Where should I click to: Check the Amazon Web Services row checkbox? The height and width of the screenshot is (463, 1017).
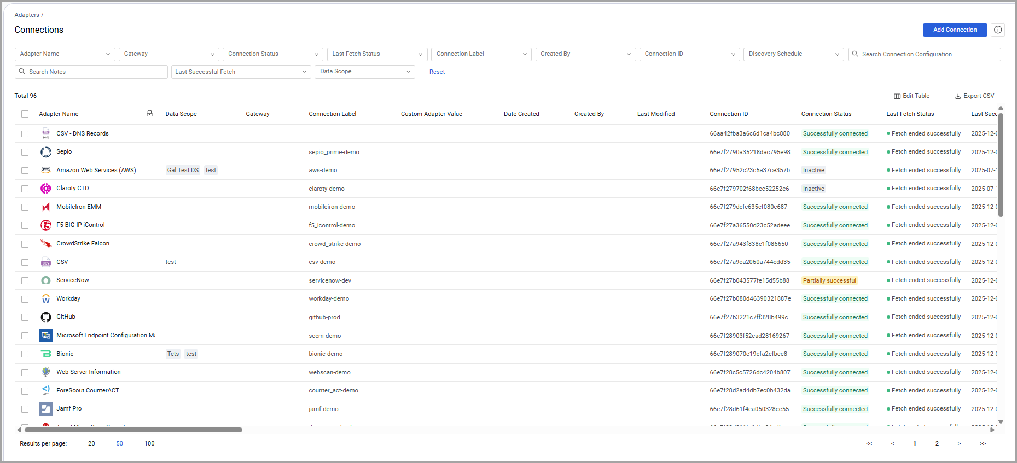[x=25, y=171]
